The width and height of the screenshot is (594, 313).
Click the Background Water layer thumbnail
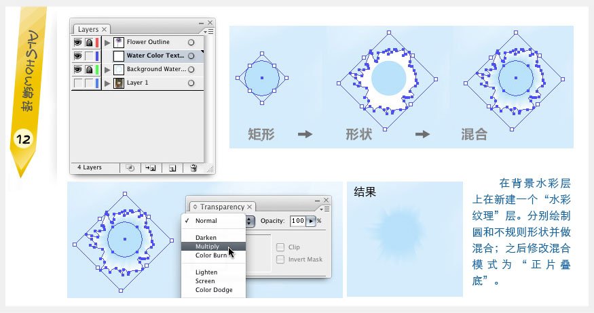[119, 70]
